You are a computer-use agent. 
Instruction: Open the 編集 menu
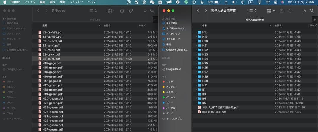(42, 2)
